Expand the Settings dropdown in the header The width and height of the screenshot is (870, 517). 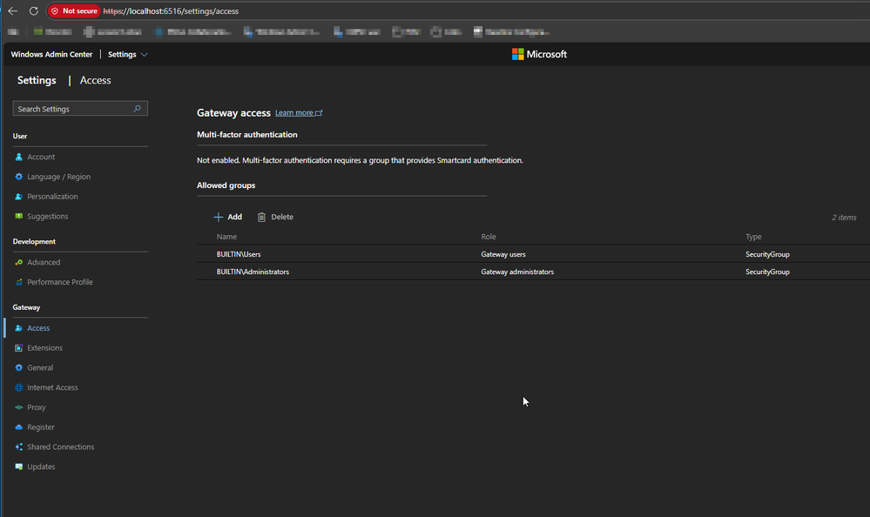(x=127, y=54)
